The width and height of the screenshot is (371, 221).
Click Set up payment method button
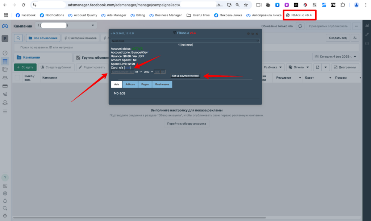click(x=185, y=76)
